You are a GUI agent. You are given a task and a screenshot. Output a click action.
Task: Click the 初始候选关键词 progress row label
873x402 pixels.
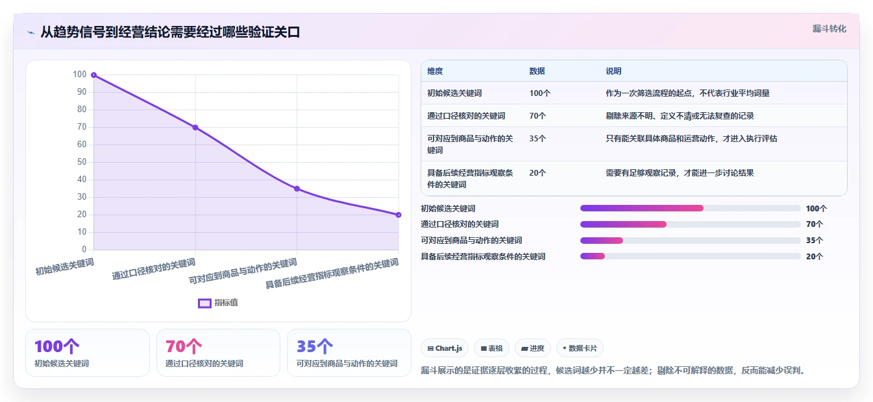tap(448, 209)
